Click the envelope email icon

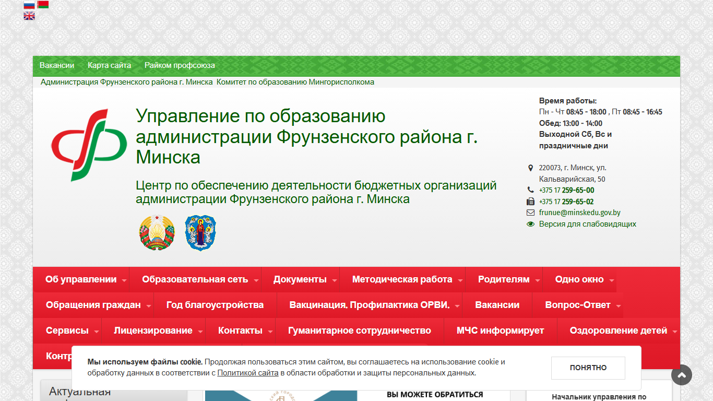531,213
